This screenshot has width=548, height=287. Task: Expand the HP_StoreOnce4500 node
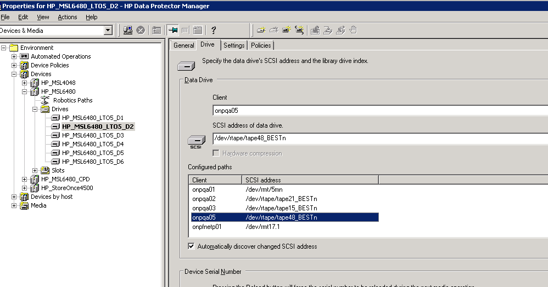tap(25, 188)
